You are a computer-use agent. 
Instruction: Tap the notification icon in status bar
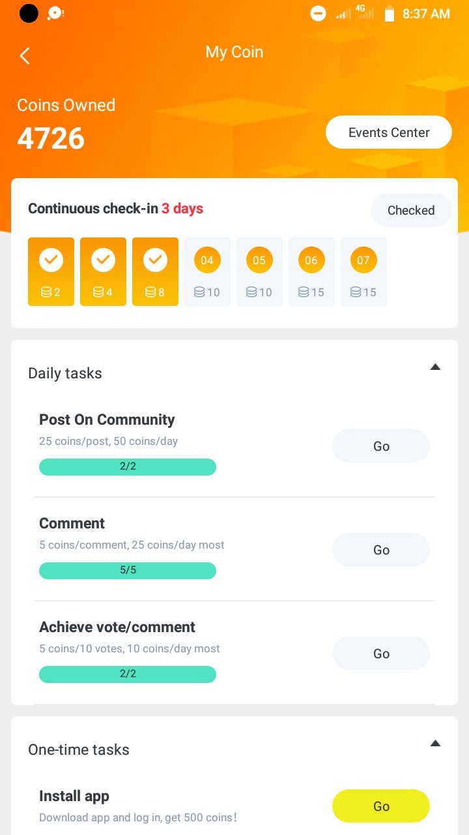(56, 13)
